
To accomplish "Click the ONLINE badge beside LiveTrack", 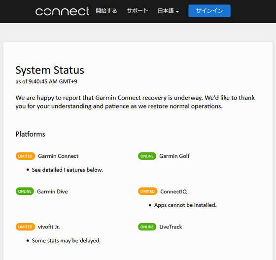I will 147,227.
